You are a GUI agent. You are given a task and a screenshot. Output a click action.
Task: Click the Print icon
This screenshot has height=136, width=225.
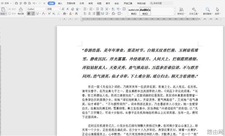coord(25,3)
